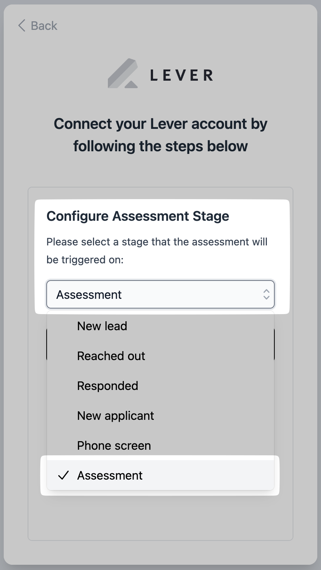Image resolution: width=321 pixels, height=570 pixels.
Task: Click the checkmark beside the Assessment option
Action: pyautogui.click(x=63, y=475)
